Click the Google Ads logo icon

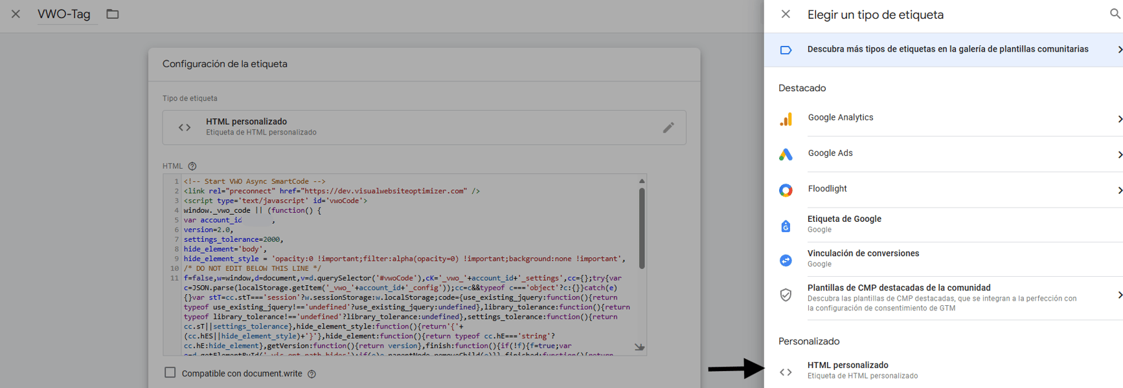[x=786, y=154]
